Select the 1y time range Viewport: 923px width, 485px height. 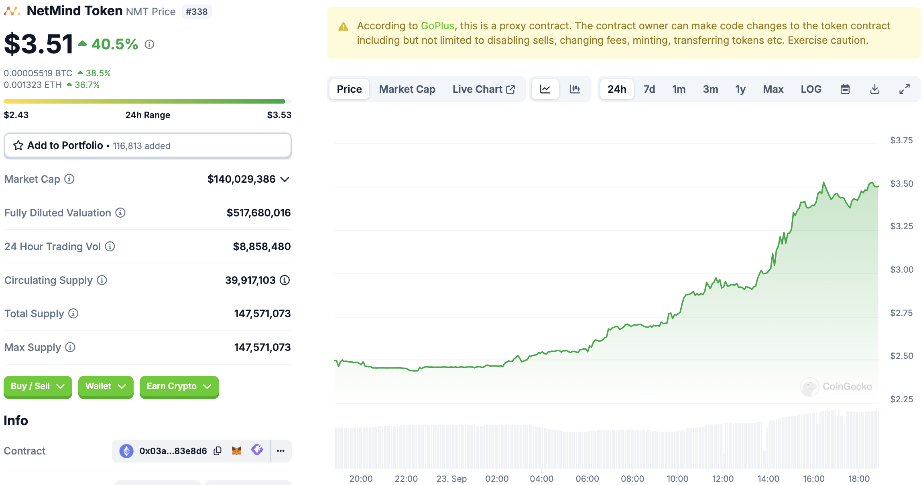coord(740,89)
